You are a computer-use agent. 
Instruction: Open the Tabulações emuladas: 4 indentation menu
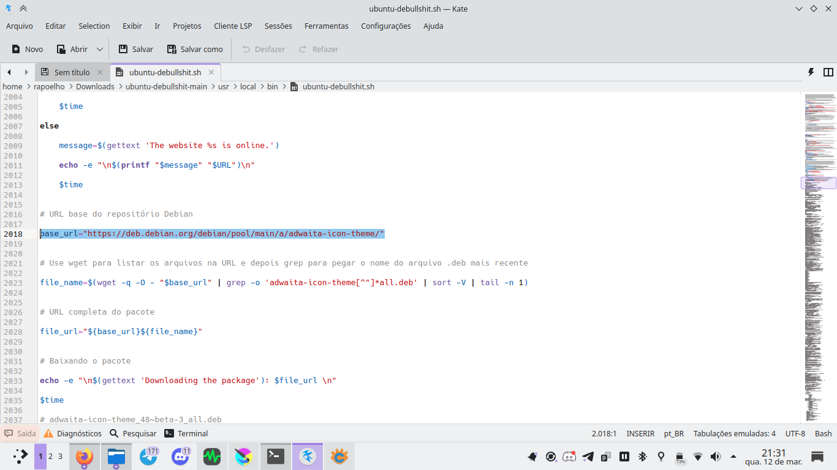pyautogui.click(x=735, y=433)
